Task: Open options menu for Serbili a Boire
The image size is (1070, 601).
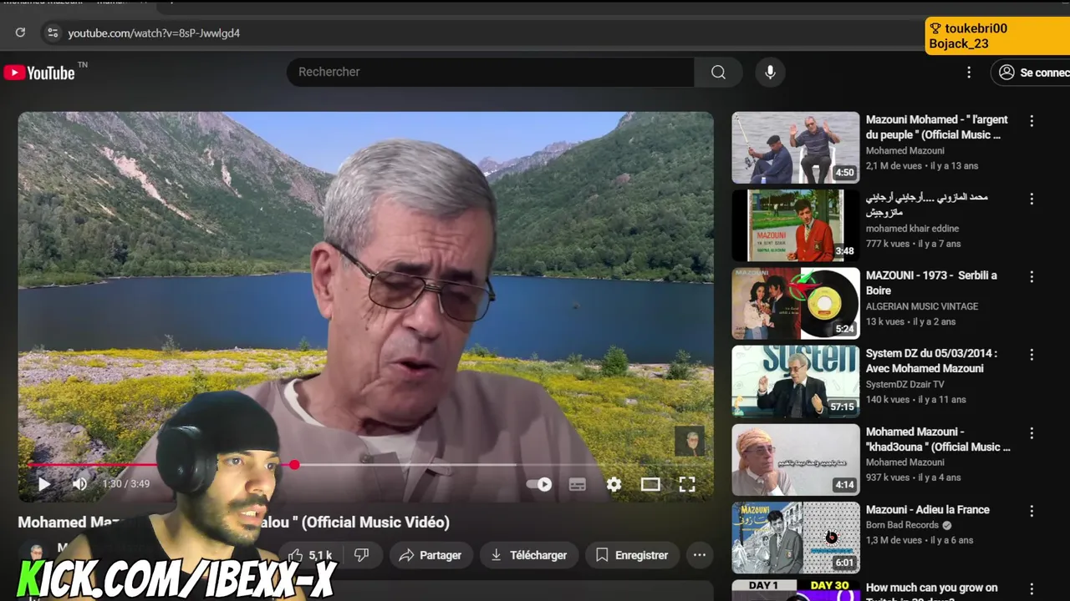Action: coord(1032,276)
